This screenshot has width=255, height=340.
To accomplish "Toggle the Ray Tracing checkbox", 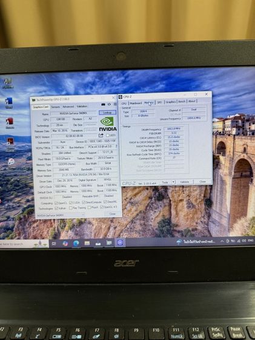I will 70,208.
